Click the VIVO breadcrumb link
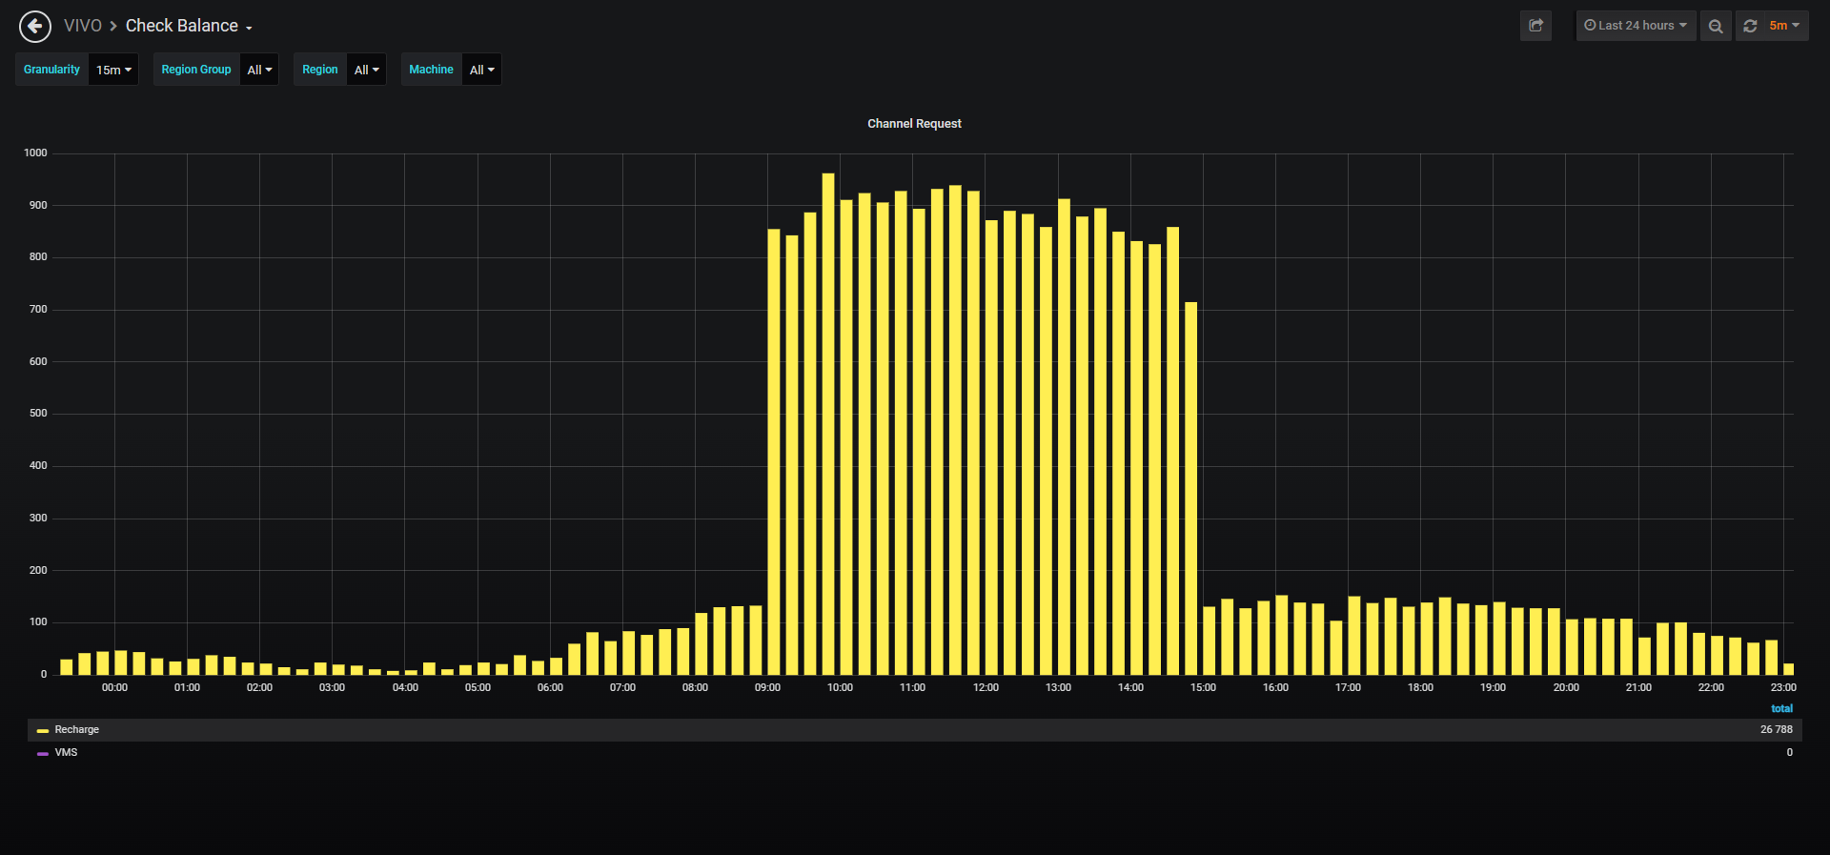 (x=83, y=26)
